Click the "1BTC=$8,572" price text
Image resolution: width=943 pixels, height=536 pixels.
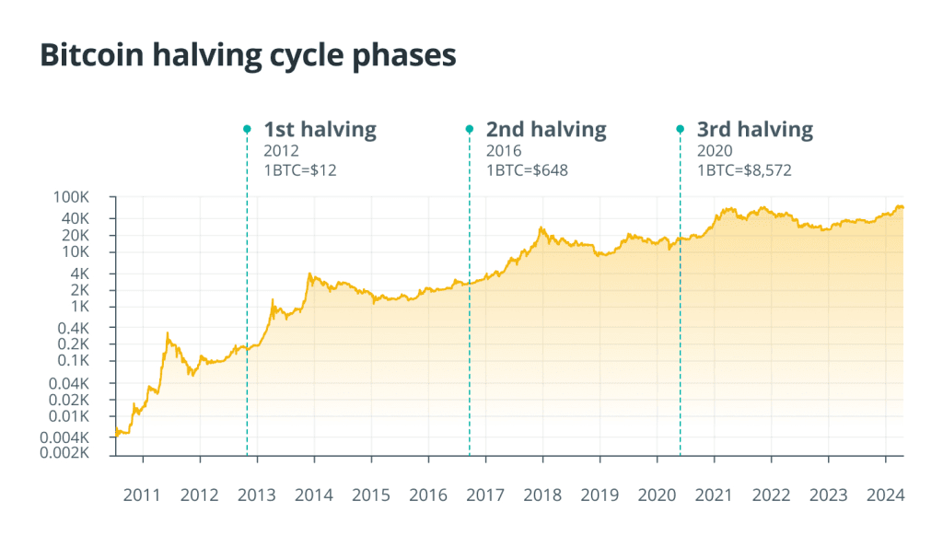coord(743,170)
